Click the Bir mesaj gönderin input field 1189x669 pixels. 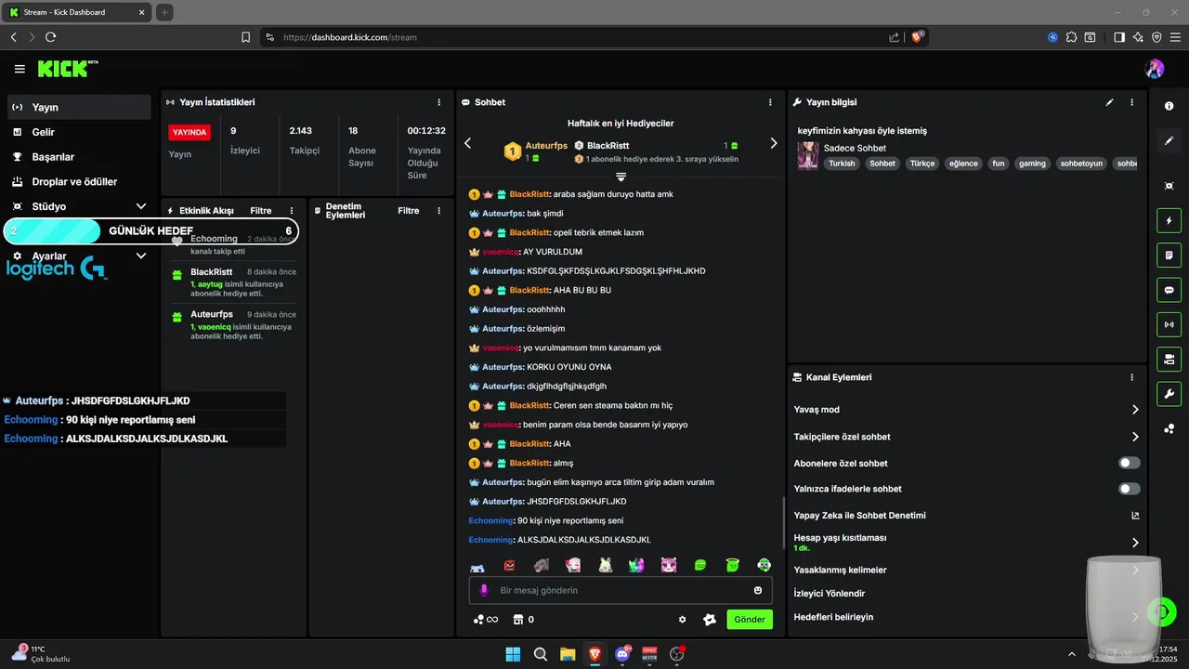pyautogui.click(x=621, y=590)
